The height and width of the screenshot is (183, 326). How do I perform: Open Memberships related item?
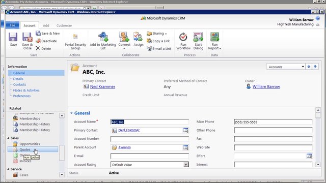point(26,118)
